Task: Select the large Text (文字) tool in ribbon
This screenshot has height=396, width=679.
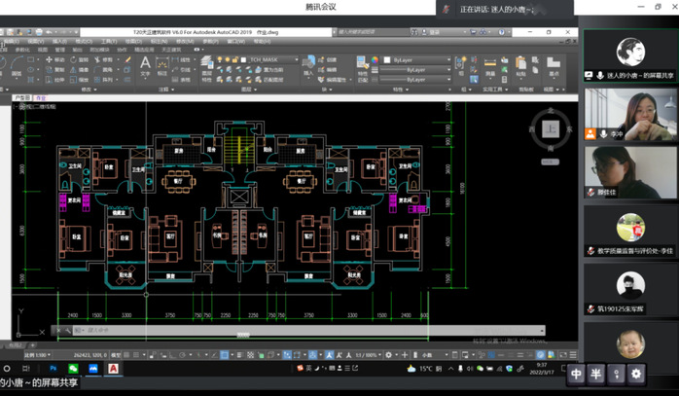Action: (x=146, y=63)
